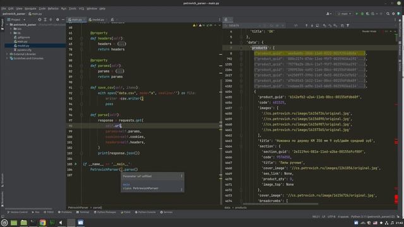Open the Version Control tool window

pyautogui.click(x=17, y=212)
